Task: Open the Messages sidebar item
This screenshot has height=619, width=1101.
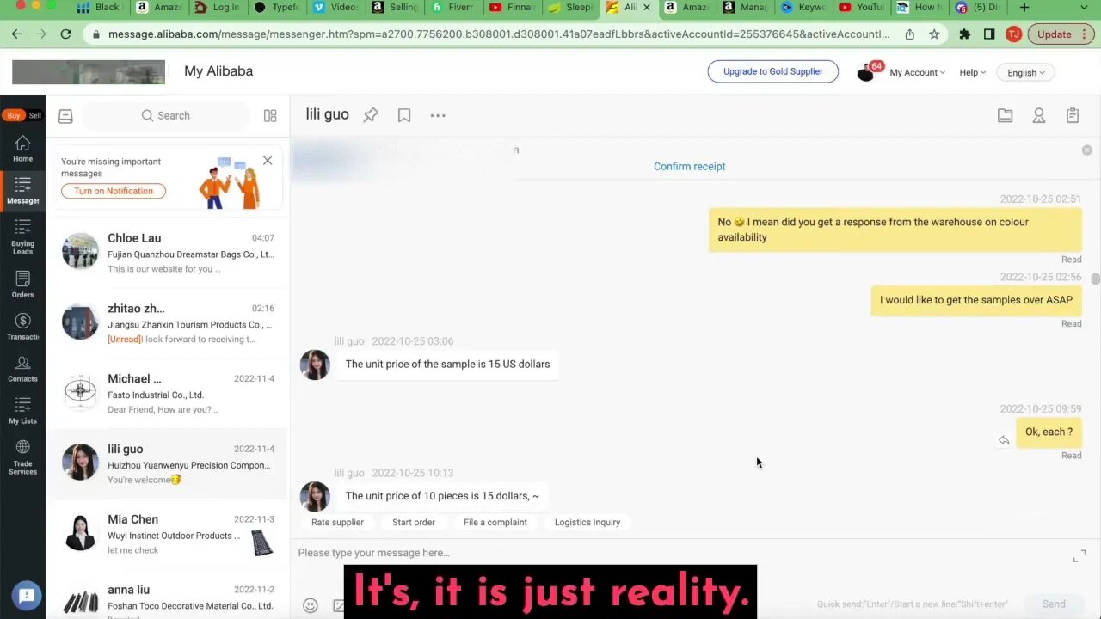Action: coord(22,191)
